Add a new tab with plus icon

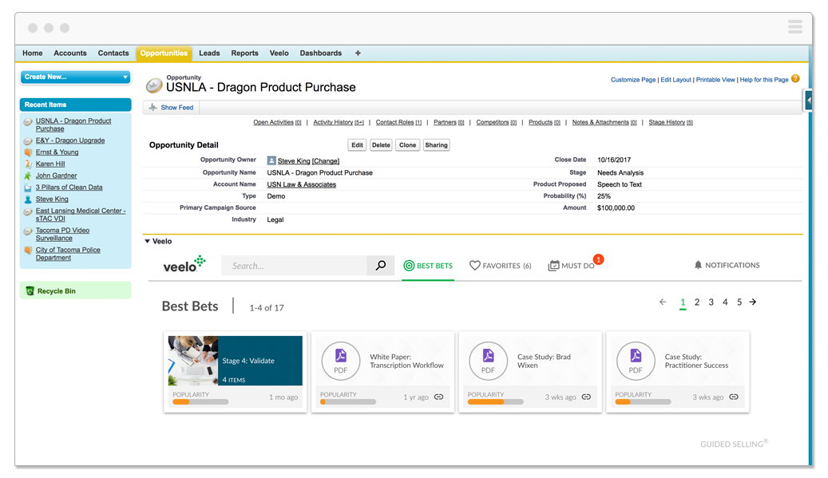[x=358, y=53]
